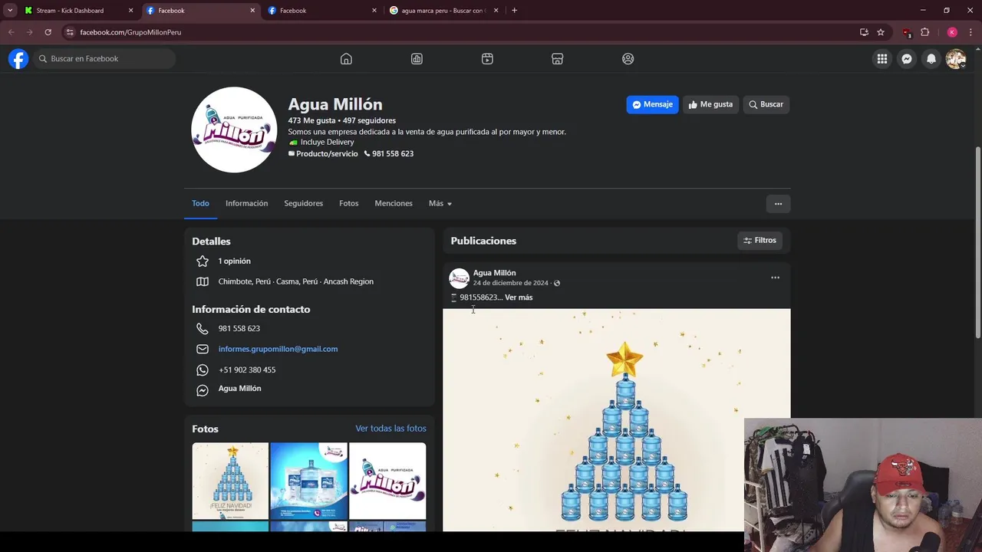Open the account profile picture menu

click(x=956, y=59)
